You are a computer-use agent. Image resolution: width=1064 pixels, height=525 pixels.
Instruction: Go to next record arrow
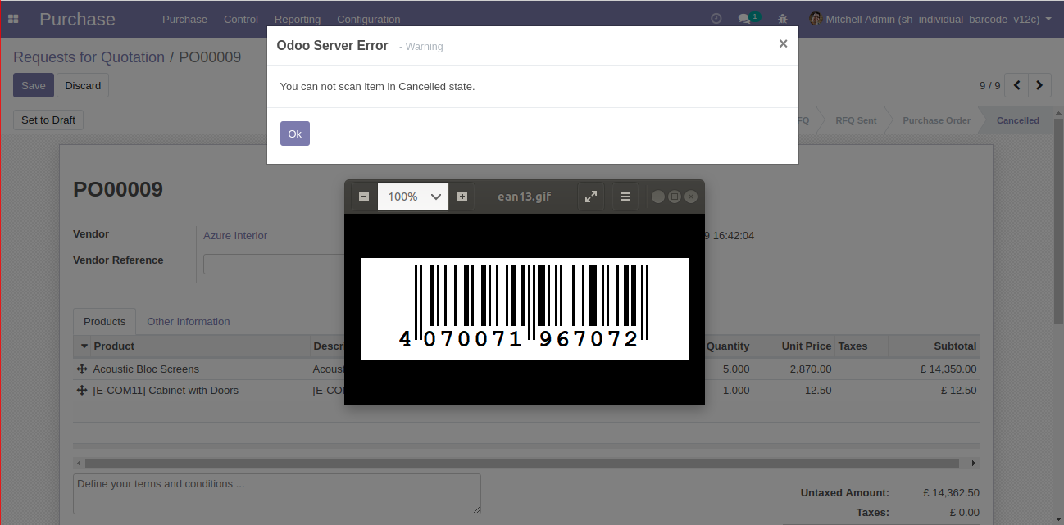pos(1040,85)
